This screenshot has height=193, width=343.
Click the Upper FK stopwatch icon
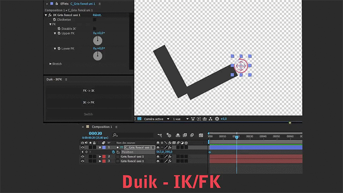[59, 33]
